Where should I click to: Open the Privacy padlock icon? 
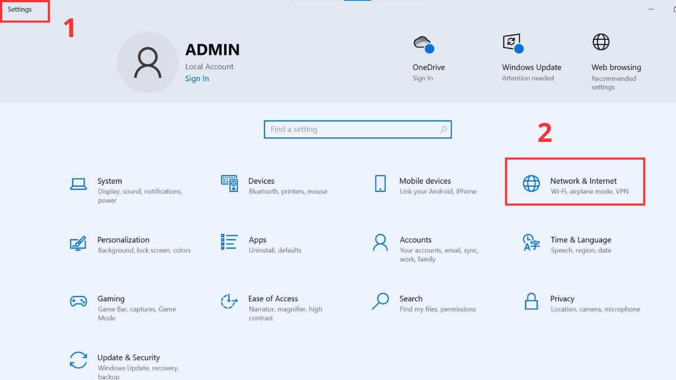click(x=531, y=301)
